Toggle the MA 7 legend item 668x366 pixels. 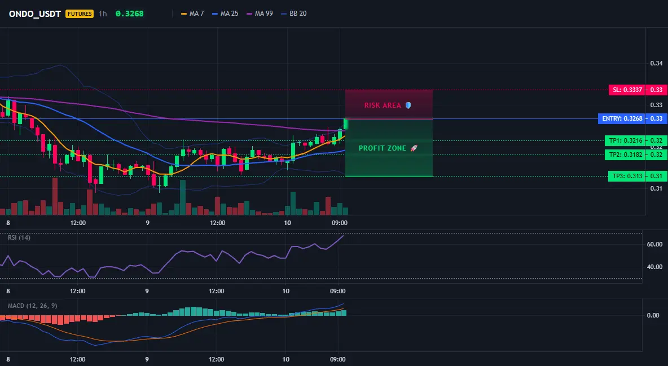[x=192, y=14]
